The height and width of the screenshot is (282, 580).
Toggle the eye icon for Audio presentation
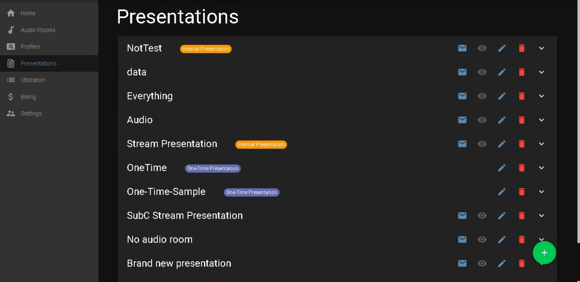click(482, 120)
